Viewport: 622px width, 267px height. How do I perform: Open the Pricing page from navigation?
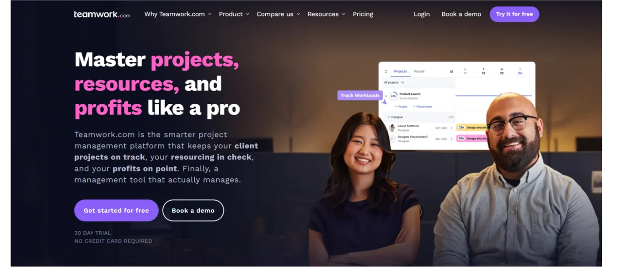(x=363, y=14)
